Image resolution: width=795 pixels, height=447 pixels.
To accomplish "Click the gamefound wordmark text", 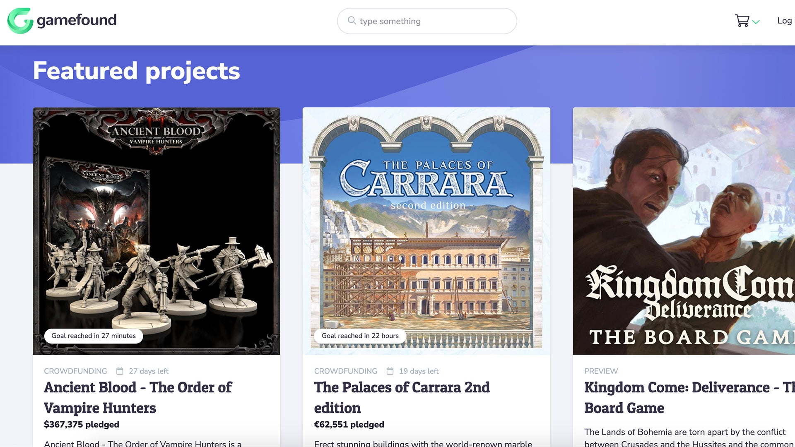I will click(77, 20).
